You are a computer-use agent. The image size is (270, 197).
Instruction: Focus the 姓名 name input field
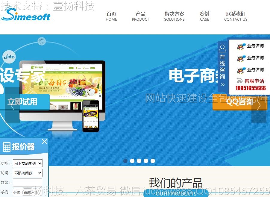(x=28, y=182)
